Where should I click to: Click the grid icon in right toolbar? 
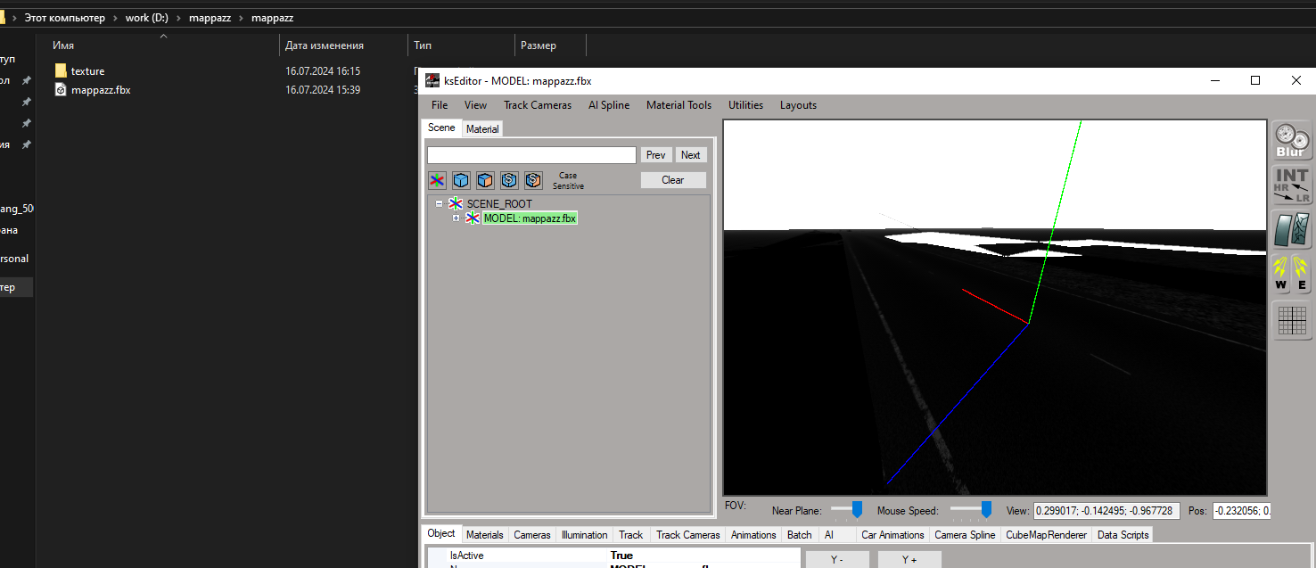pyautogui.click(x=1291, y=321)
